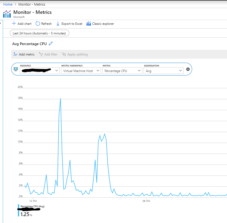227x223 pixels.
Task: Click the Export to Excel download icon
Action: tap(58, 23)
